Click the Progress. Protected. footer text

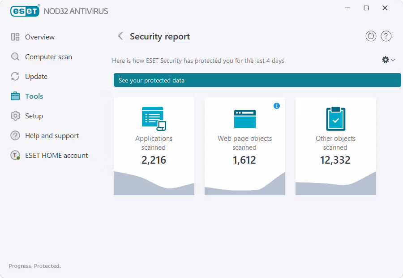35,266
